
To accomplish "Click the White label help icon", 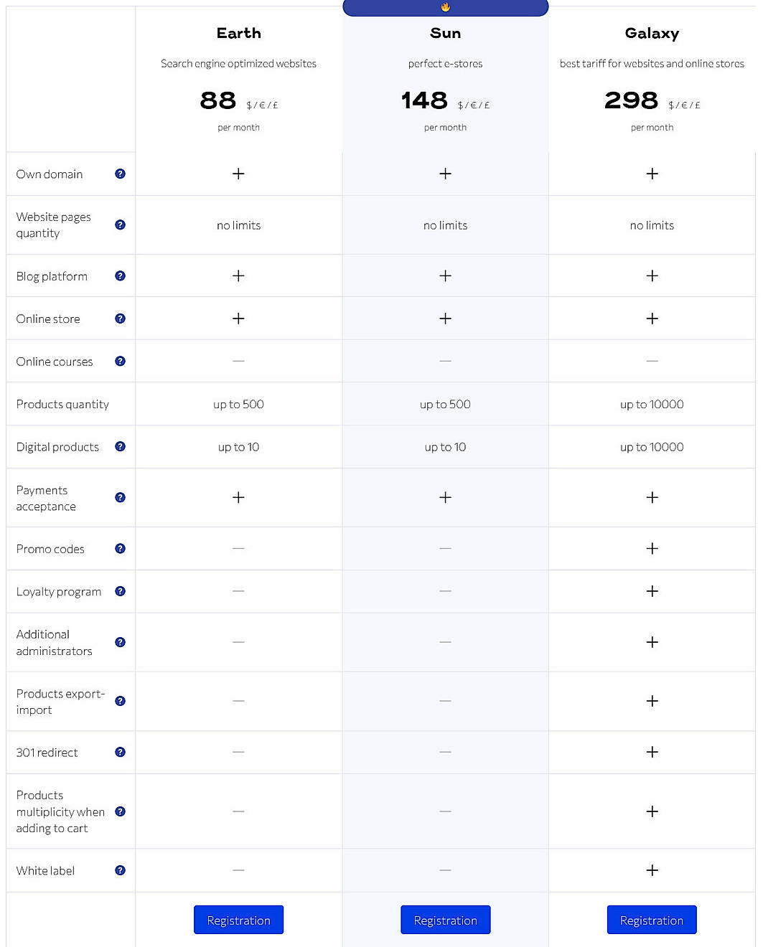I will click(x=120, y=870).
